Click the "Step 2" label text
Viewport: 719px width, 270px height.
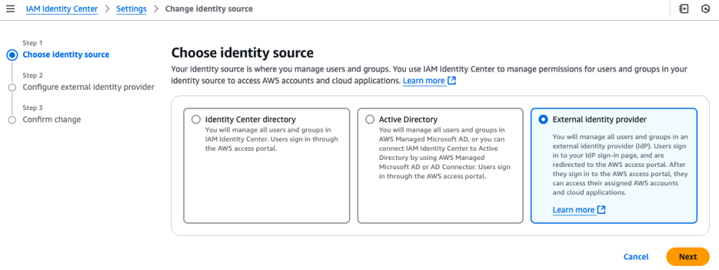32,76
